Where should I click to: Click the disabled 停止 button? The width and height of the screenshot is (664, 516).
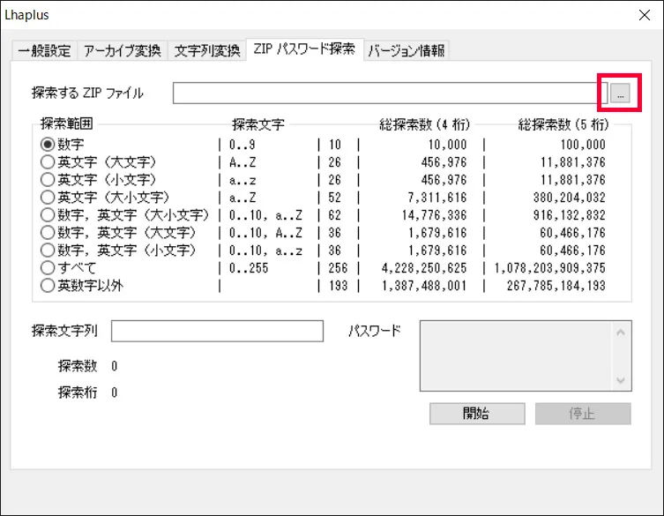coord(583,414)
